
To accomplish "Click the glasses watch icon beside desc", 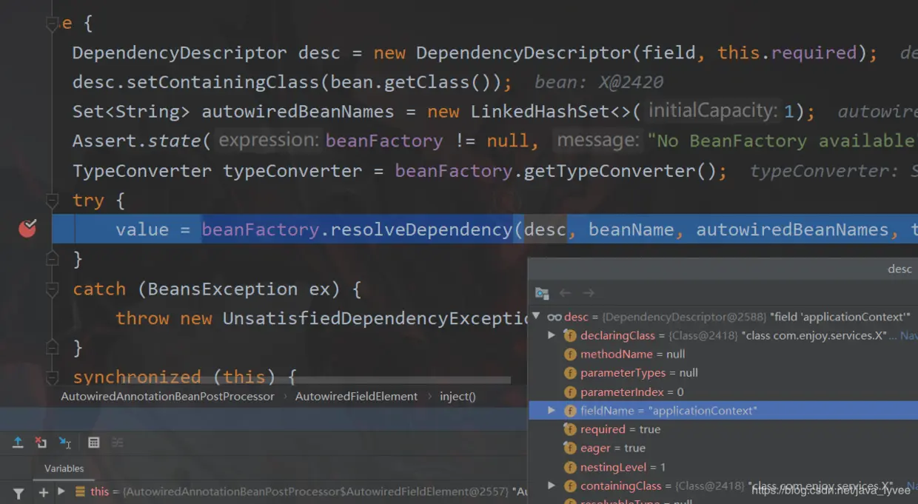I will click(x=555, y=317).
